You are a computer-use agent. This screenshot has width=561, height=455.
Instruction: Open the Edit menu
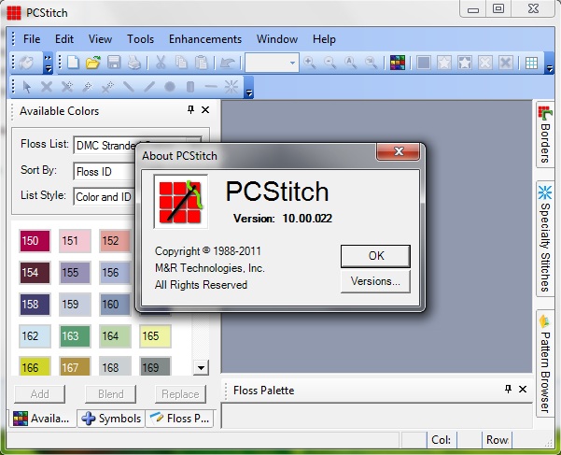click(64, 38)
